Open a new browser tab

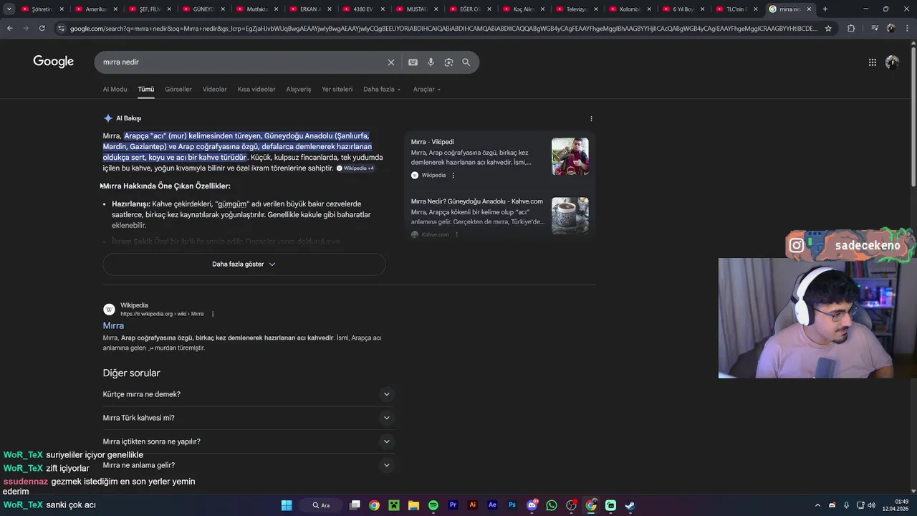coord(825,9)
